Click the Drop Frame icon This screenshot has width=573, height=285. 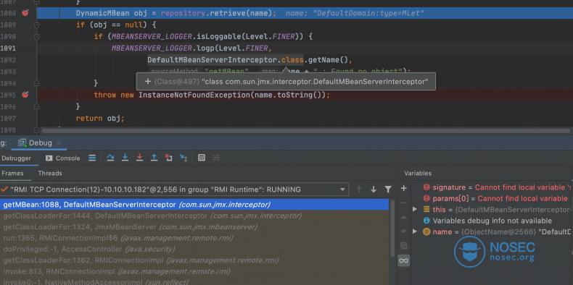[168, 158]
